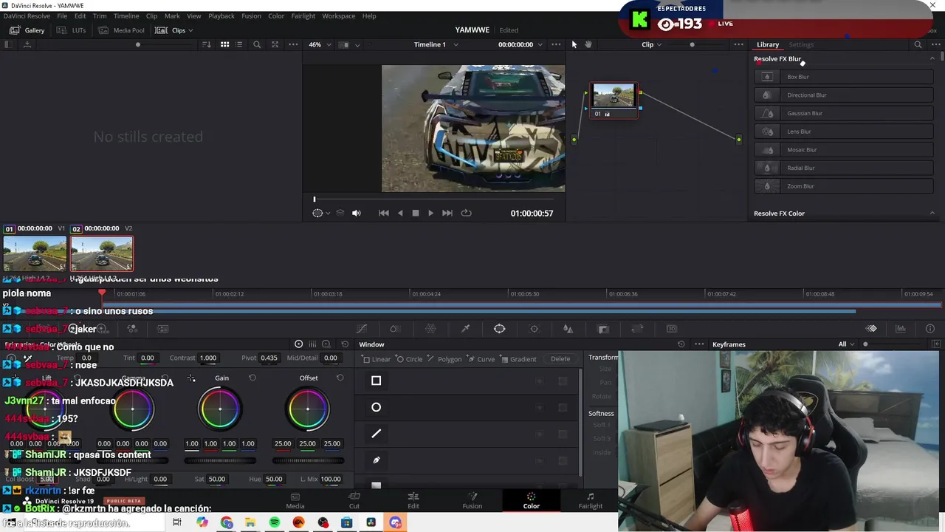Select the Zoom Blur effect
This screenshot has height=532, width=945.
coord(844,186)
